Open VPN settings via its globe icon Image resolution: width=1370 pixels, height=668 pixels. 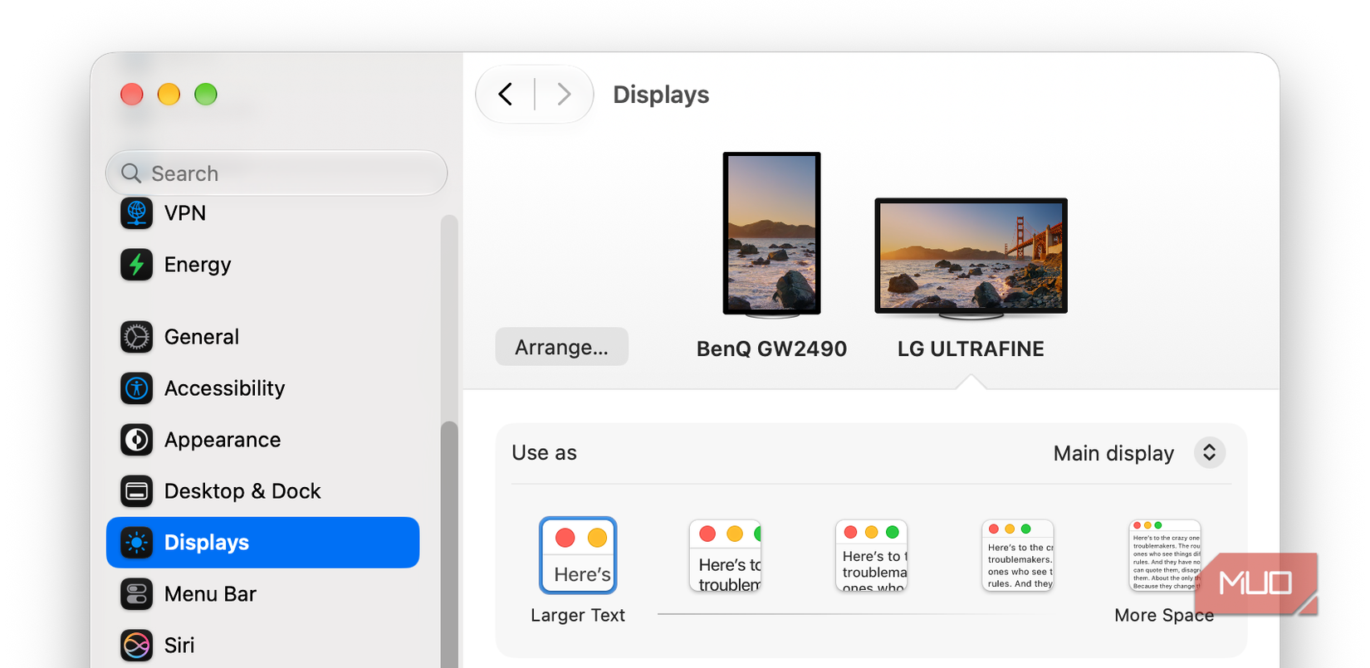(x=137, y=213)
